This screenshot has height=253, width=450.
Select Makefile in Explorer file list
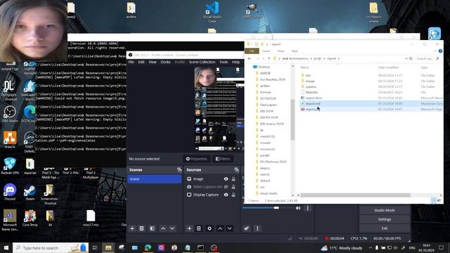pos(311,92)
